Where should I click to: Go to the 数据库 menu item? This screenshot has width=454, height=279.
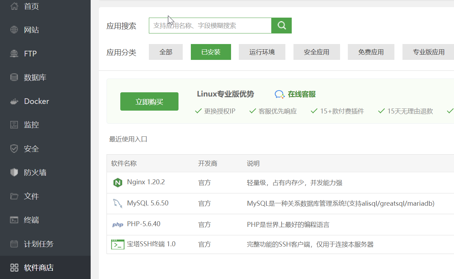pos(35,77)
